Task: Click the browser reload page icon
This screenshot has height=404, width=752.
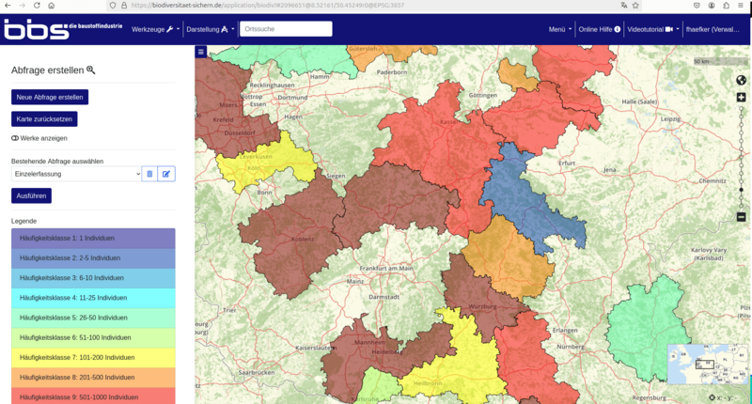Action: click(x=38, y=6)
